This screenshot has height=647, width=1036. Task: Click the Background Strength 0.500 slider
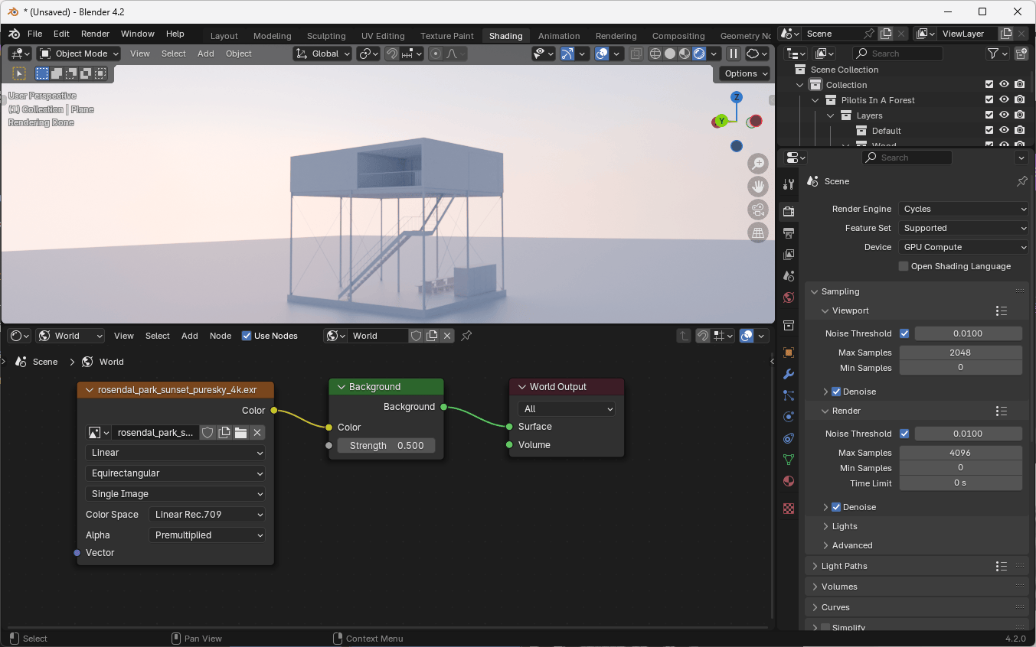tap(387, 446)
